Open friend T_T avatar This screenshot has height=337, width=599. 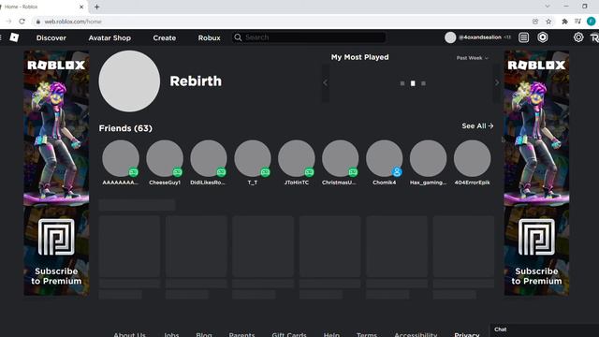(x=253, y=158)
